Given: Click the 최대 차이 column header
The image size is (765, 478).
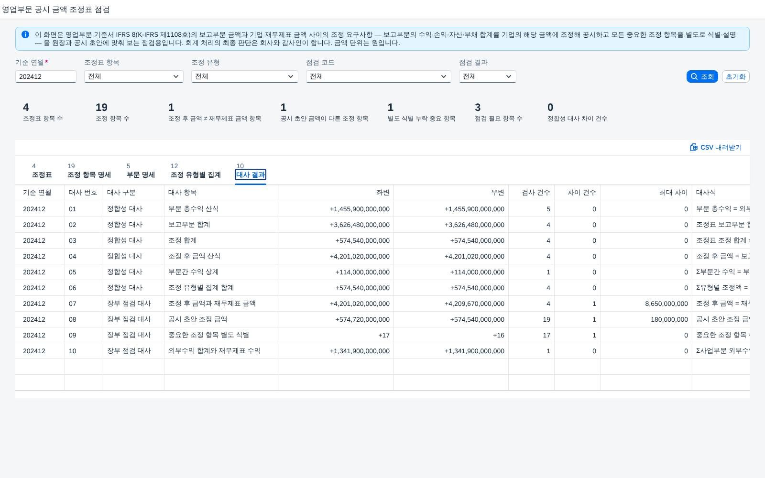Looking at the screenshot, I should point(646,193).
